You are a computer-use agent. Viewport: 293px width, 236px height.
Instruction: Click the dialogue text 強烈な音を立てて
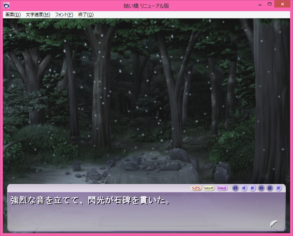tap(45, 200)
